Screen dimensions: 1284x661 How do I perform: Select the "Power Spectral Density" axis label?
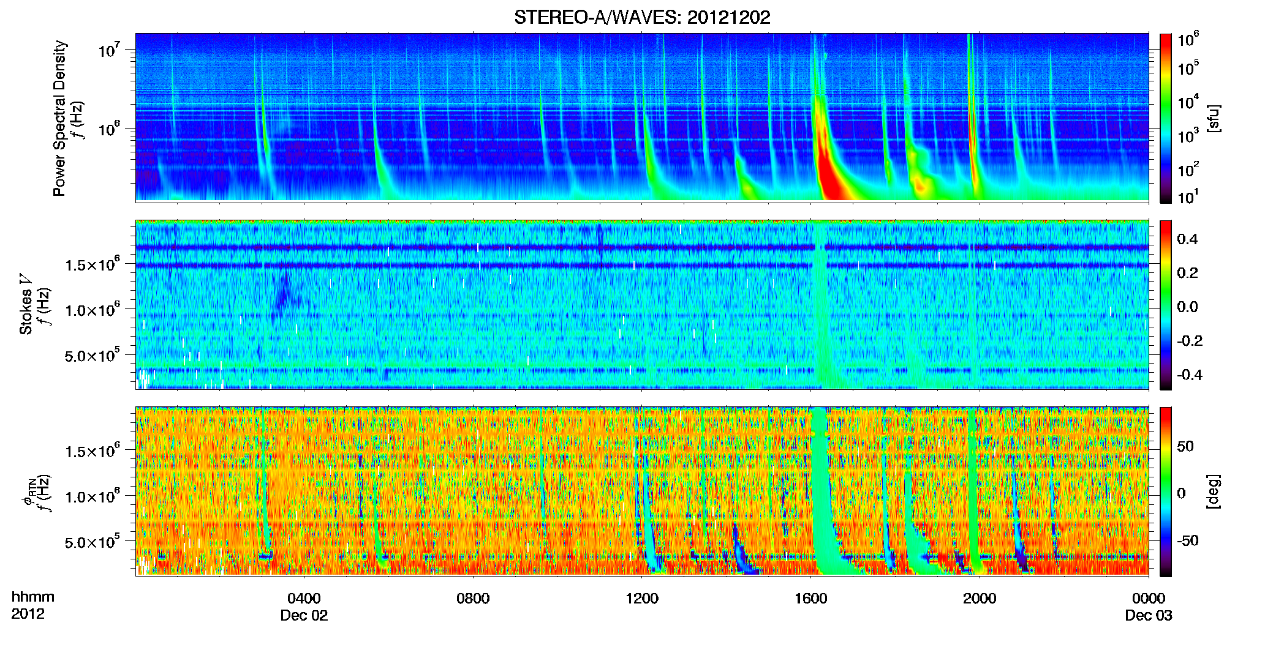(59, 118)
